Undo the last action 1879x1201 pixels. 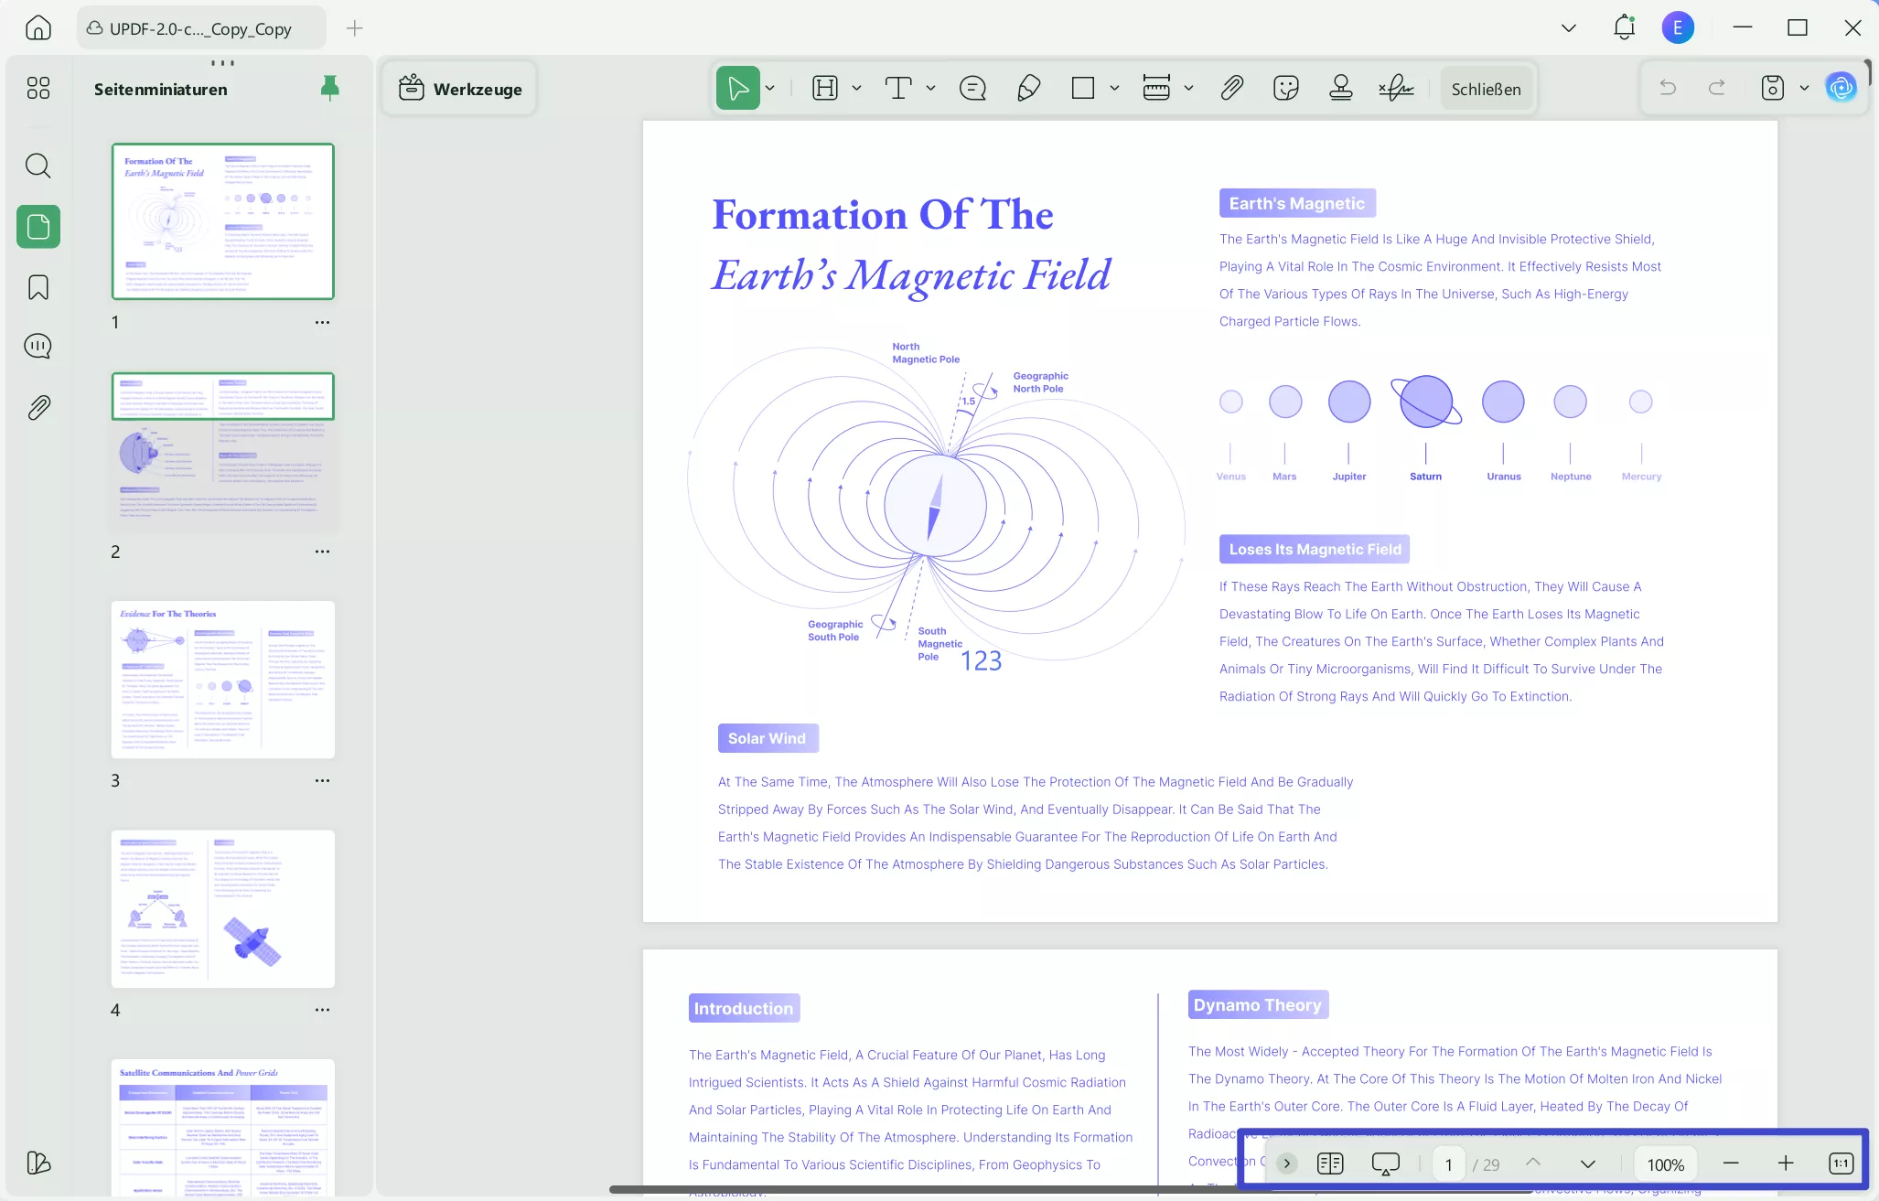click(1668, 88)
